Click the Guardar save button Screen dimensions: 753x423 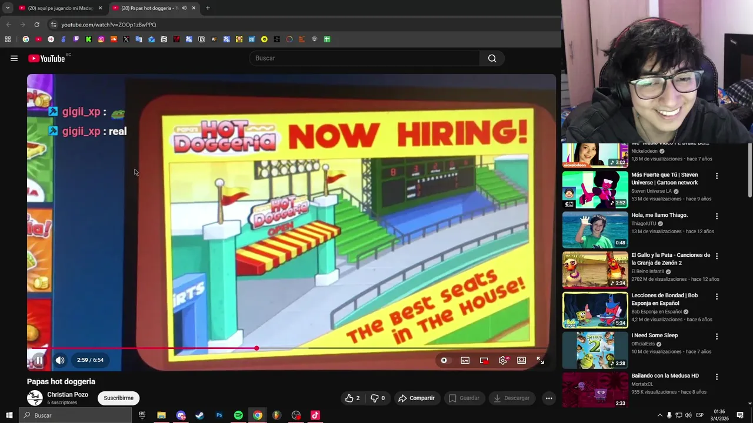(x=464, y=398)
